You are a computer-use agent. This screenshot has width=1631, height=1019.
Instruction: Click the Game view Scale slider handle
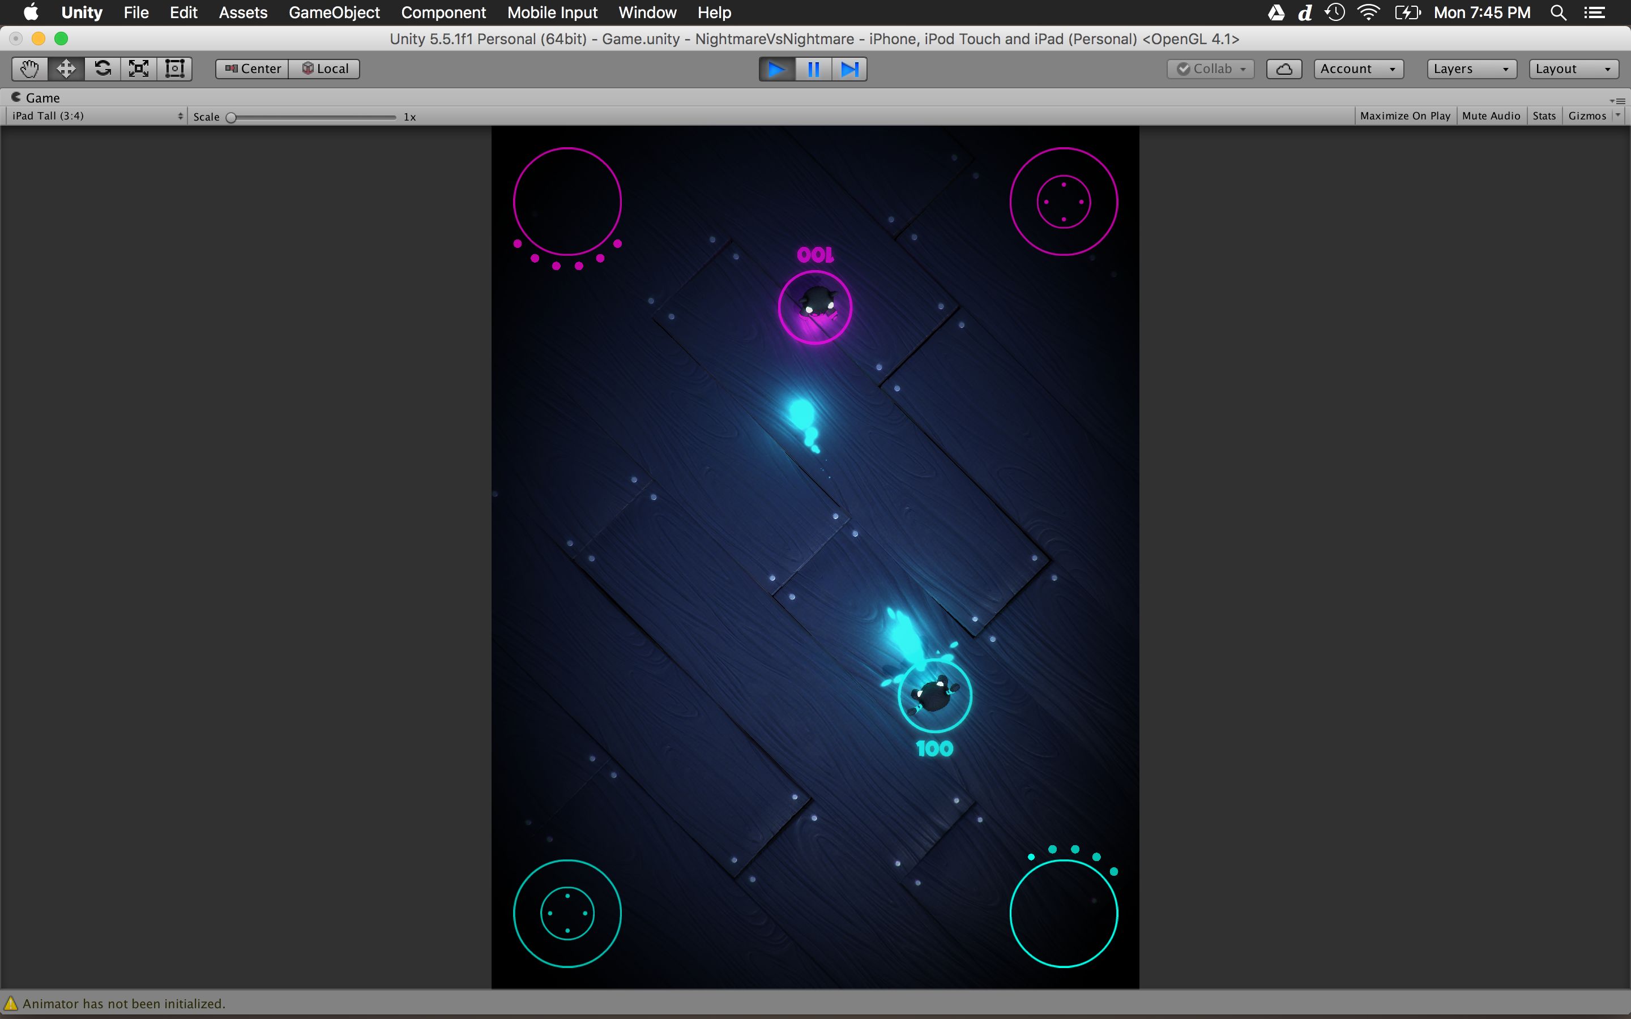pos(231,117)
